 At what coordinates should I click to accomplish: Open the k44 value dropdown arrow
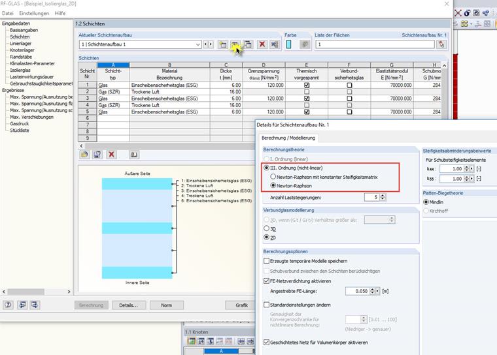(x=471, y=169)
